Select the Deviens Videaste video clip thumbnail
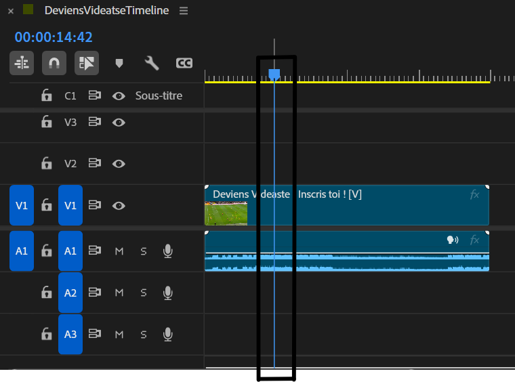Image resolution: width=515 pixels, height=382 pixels. (x=226, y=213)
